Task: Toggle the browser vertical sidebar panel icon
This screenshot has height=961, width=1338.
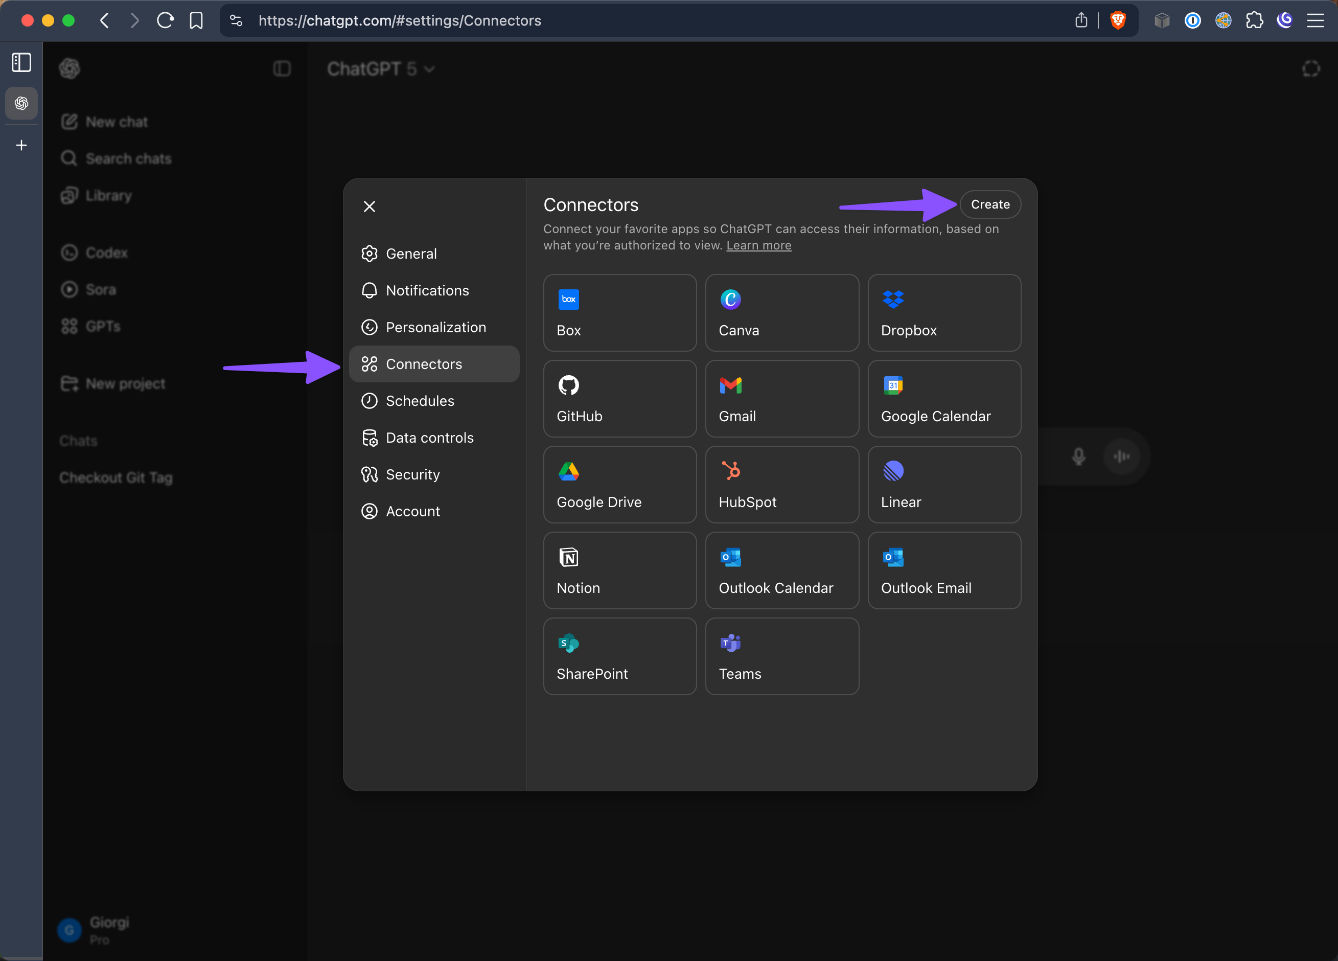Action: (22, 62)
